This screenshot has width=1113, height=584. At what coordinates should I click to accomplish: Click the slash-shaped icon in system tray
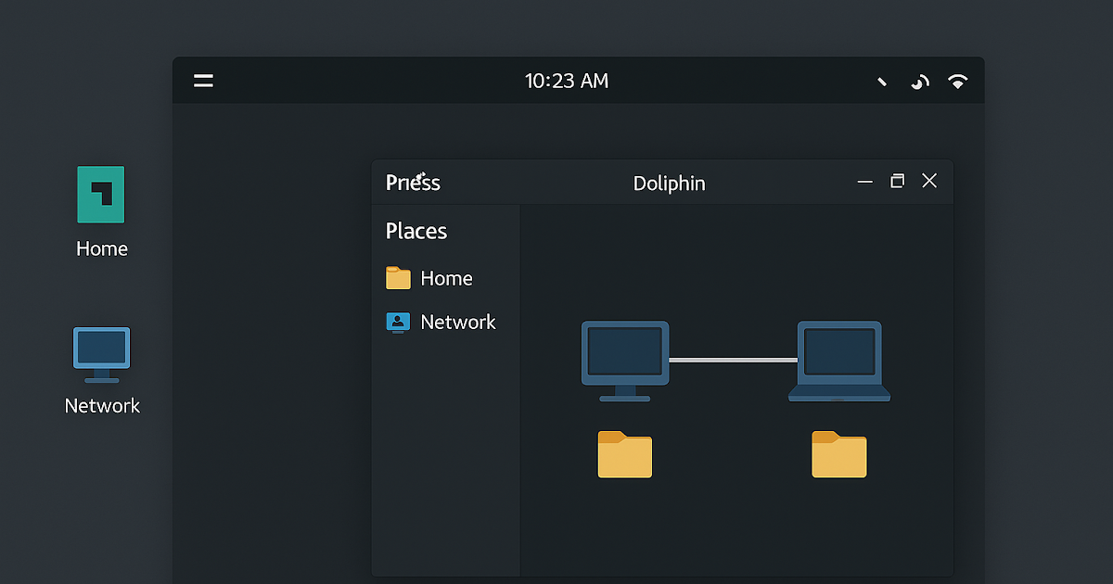click(882, 82)
